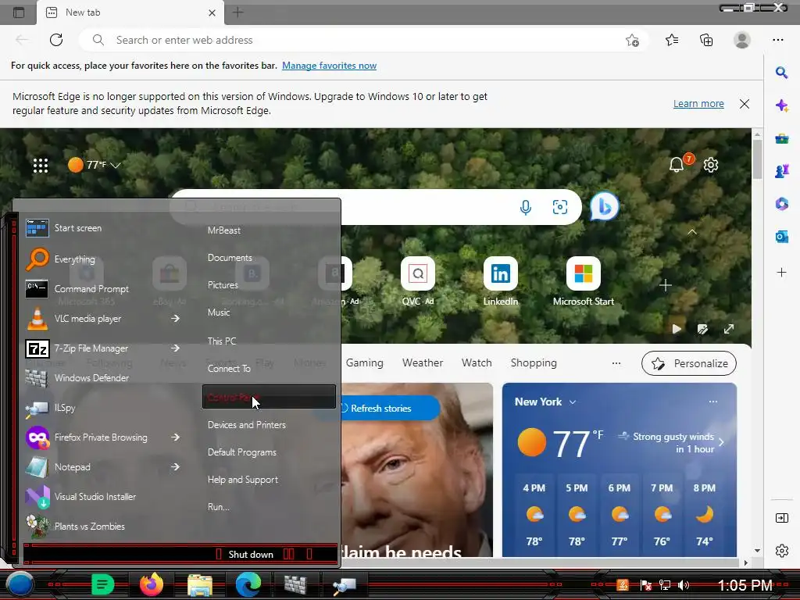Dismiss the unsupported Windows notice
This screenshot has height=600, width=800.
point(745,104)
